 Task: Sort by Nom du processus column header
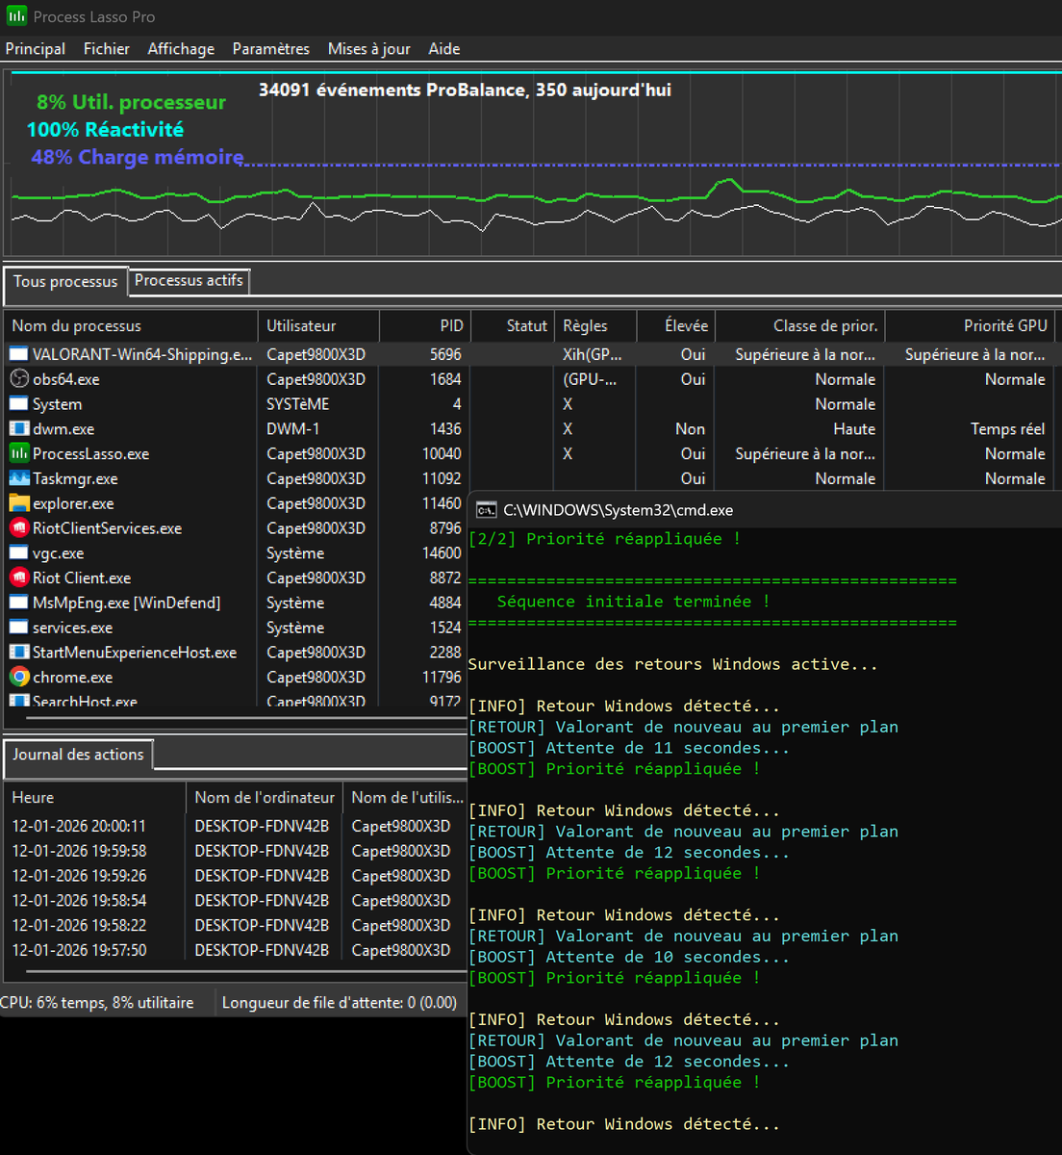(x=131, y=325)
